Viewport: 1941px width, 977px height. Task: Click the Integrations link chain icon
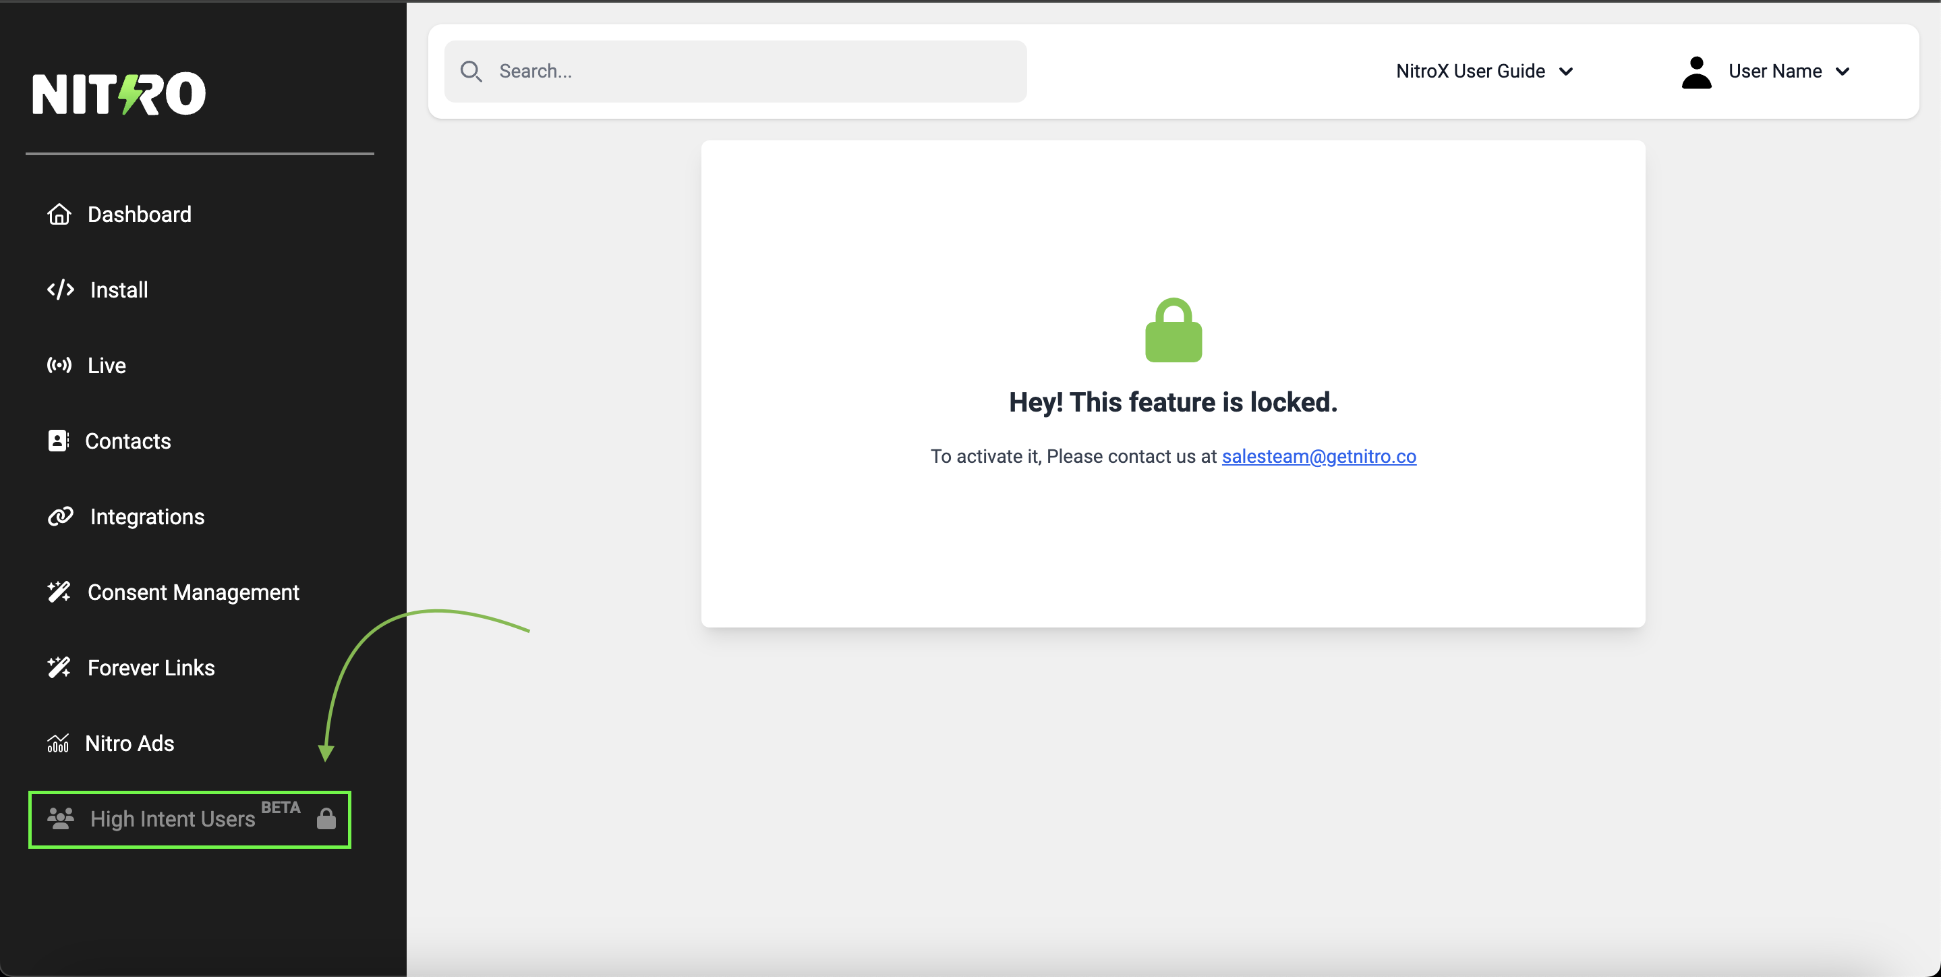coord(60,516)
